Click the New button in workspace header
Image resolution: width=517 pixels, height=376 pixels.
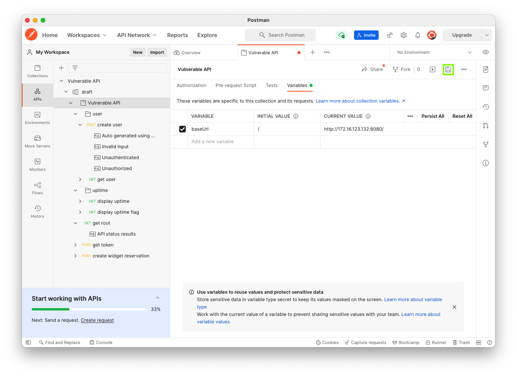(x=138, y=52)
